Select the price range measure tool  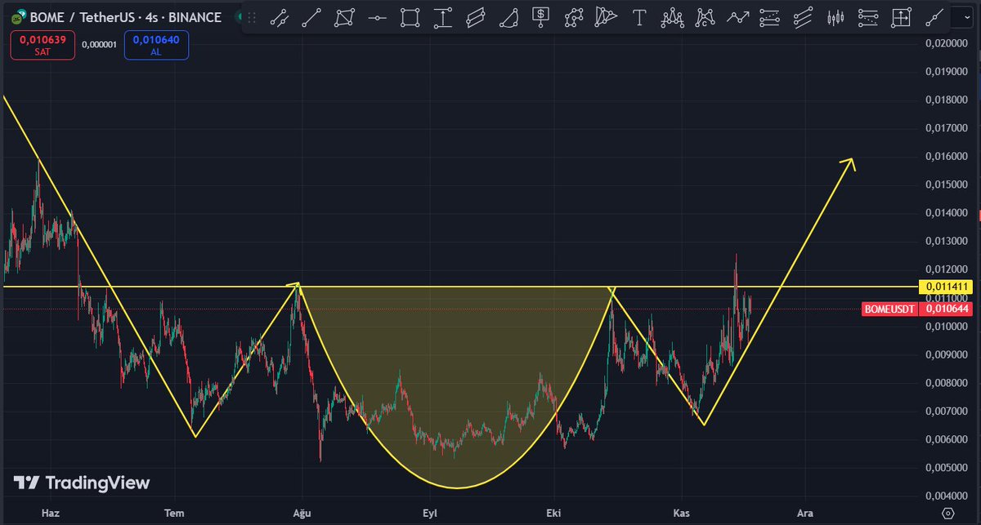tap(442, 16)
